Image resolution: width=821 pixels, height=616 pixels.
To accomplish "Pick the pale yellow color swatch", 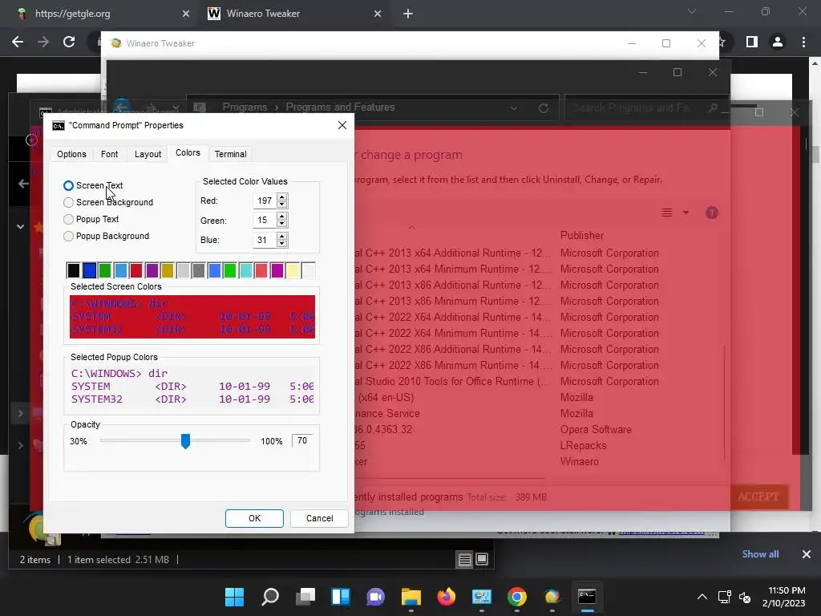I will click(293, 270).
